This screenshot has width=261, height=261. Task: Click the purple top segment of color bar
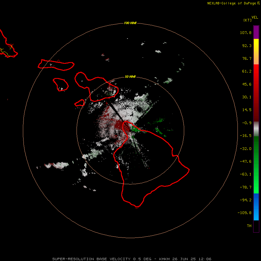256,32
